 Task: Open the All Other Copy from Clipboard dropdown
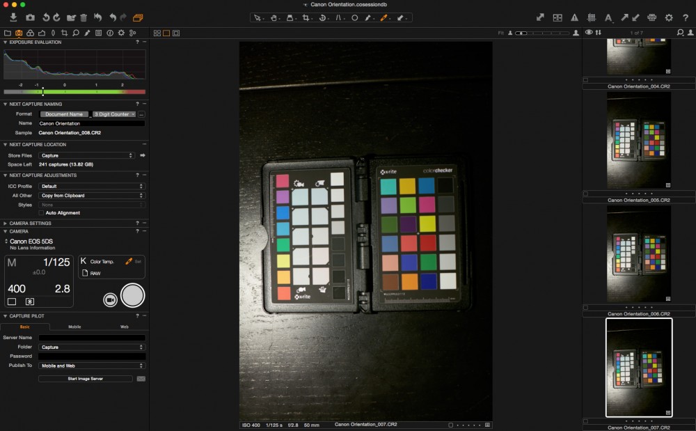click(x=91, y=195)
